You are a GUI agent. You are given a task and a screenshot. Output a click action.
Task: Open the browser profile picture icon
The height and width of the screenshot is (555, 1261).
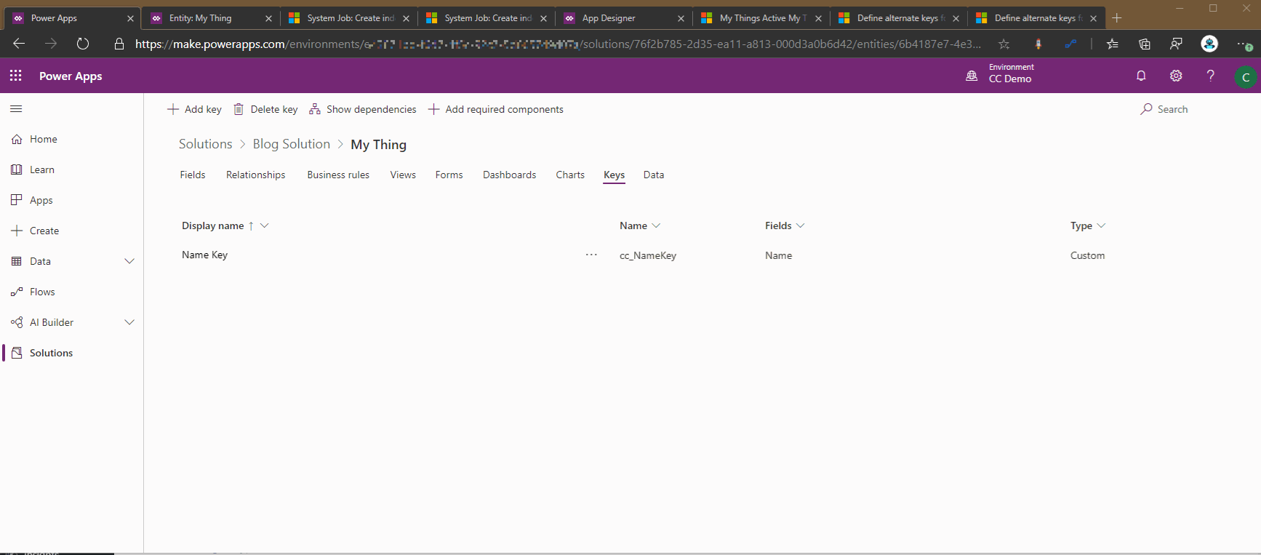pyautogui.click(x=1209, y=44)
